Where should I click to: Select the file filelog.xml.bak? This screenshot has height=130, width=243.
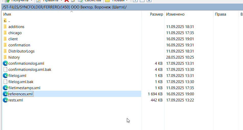click(21, 82)
